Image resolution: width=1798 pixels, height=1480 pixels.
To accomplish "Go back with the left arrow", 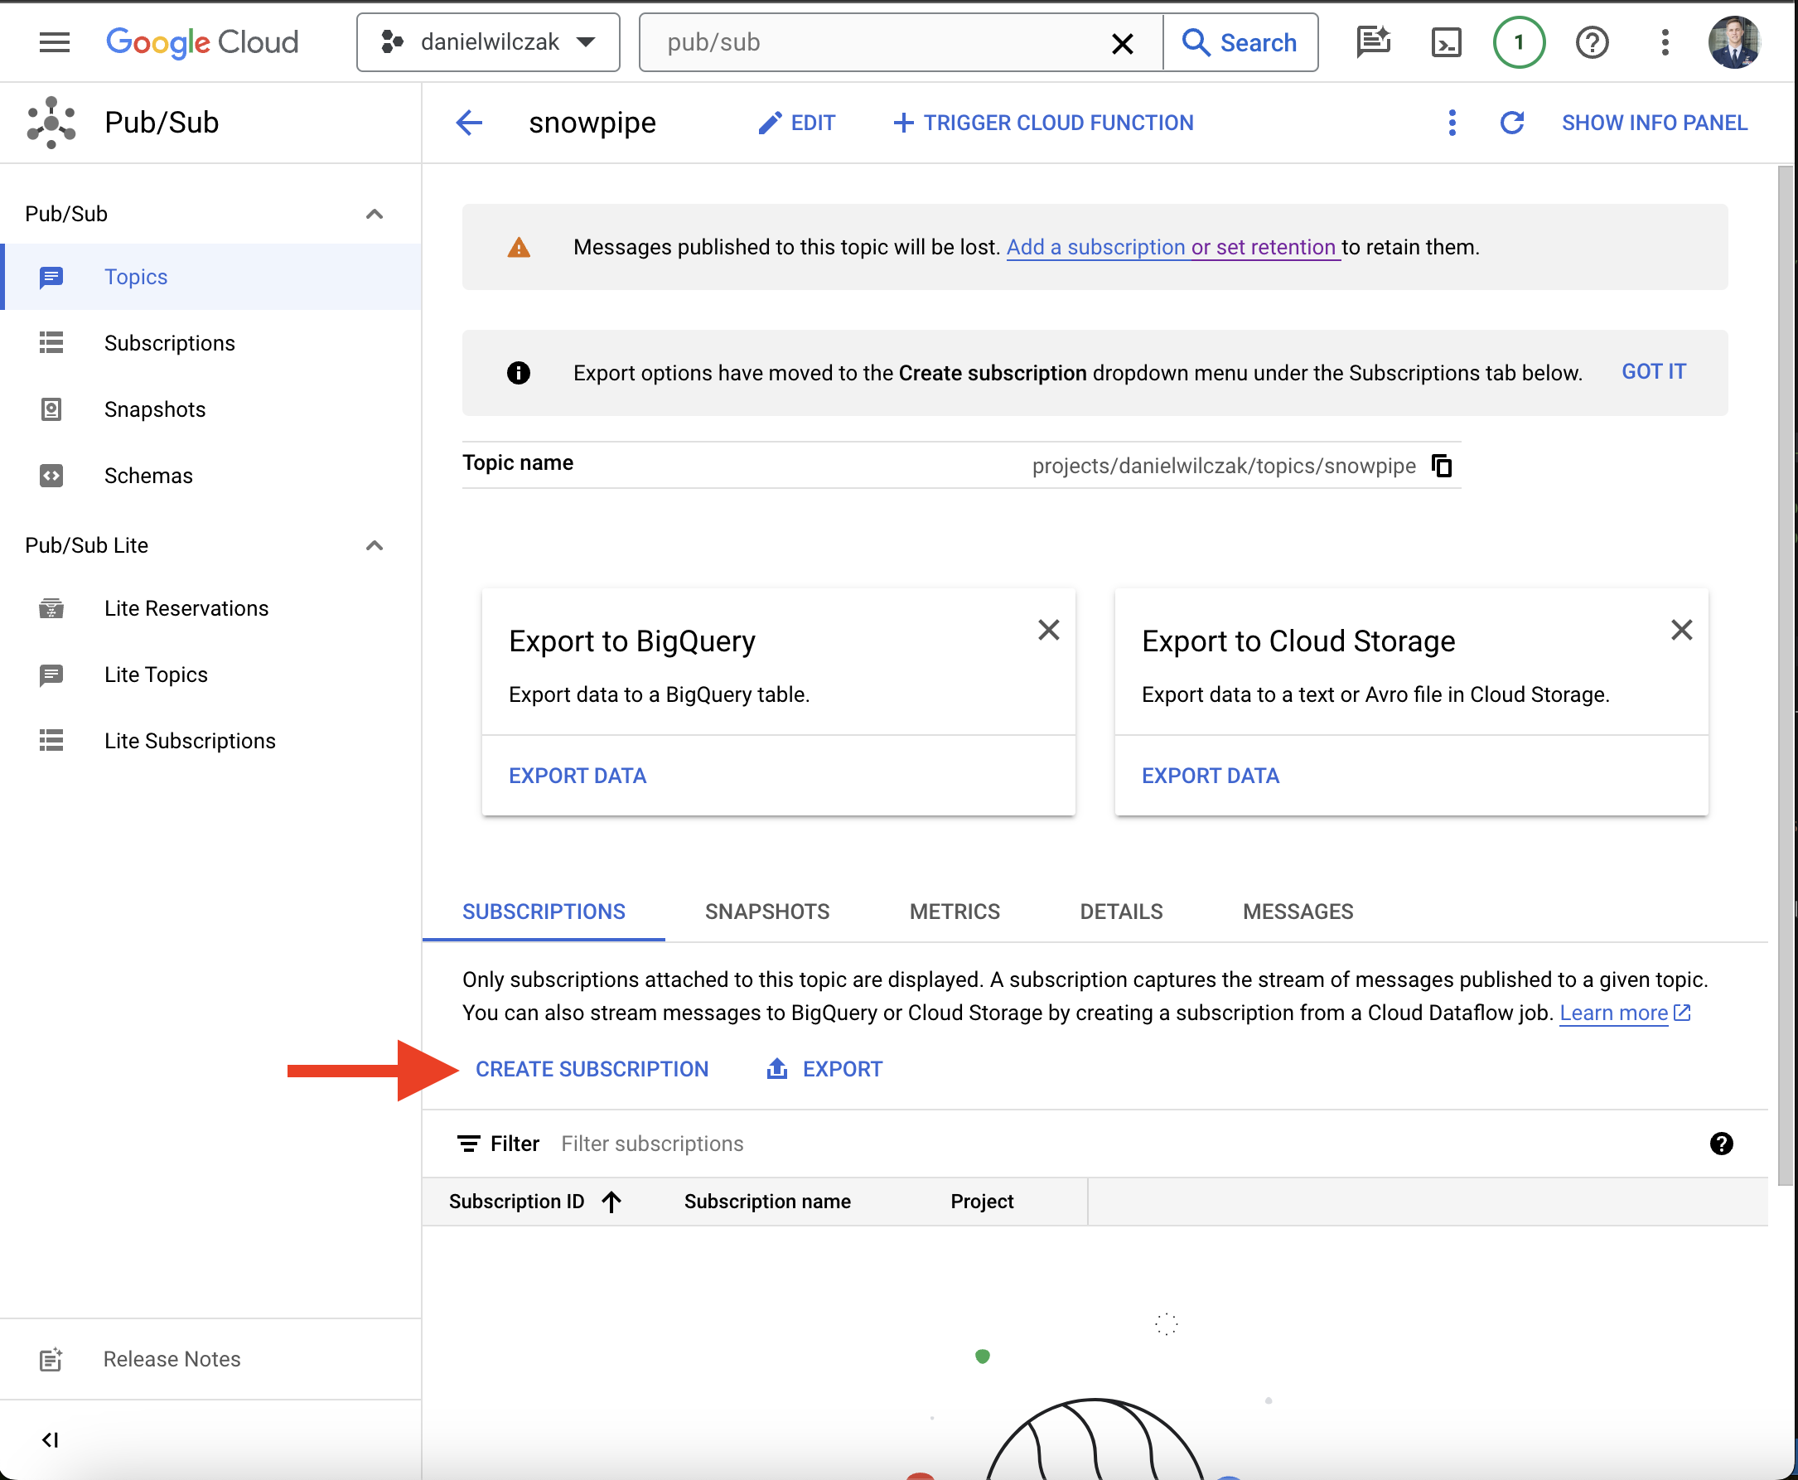I will 469,123.
